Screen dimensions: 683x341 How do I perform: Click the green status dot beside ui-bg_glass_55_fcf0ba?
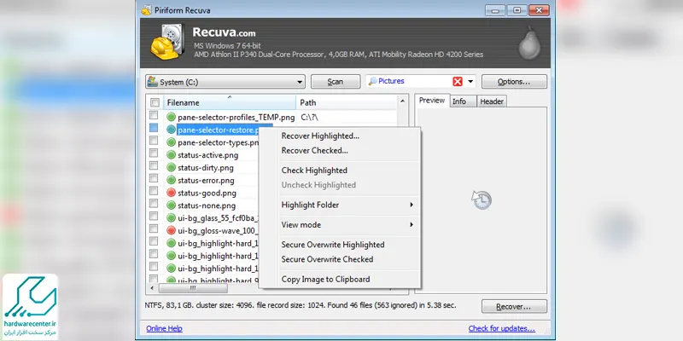(172, 218)
